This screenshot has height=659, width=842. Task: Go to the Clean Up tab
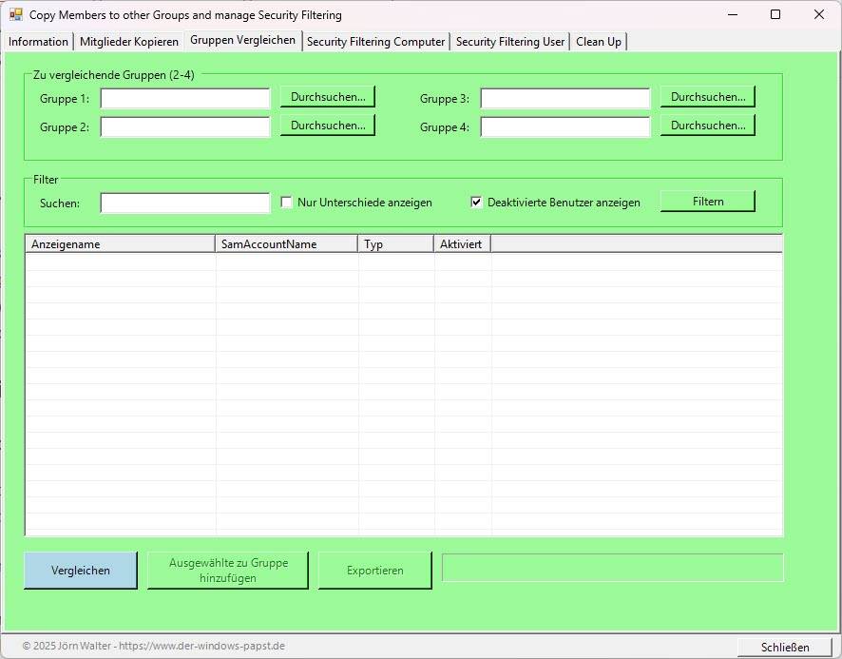click(598, 42)
